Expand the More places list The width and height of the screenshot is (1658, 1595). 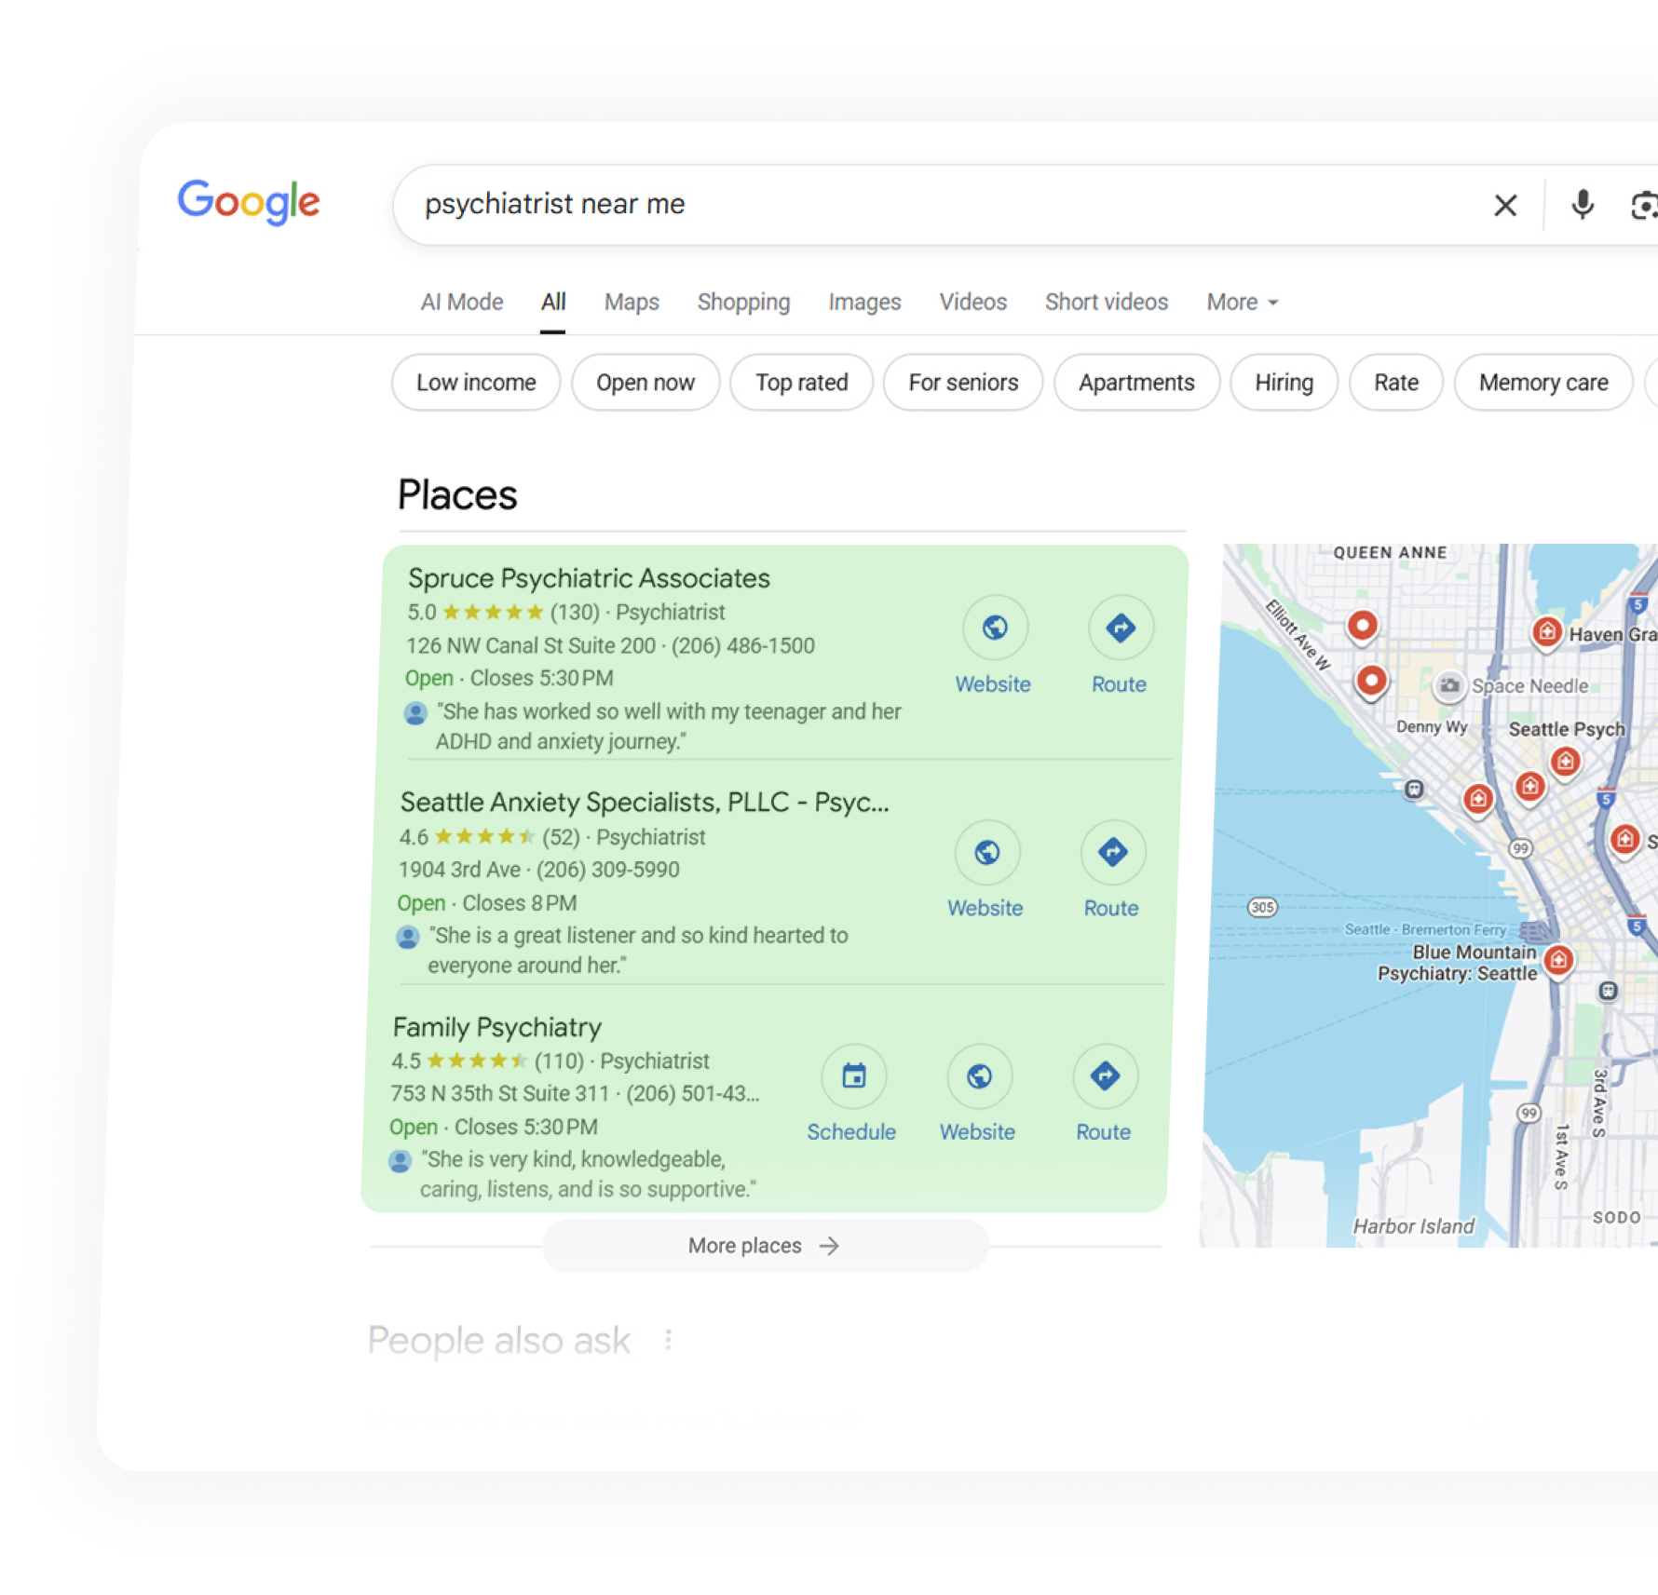coord(765,1246)
